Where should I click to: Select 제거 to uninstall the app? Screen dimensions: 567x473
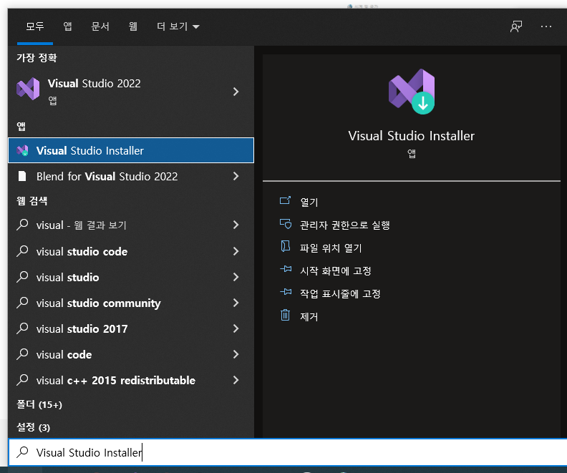click(x=309, y=316)
